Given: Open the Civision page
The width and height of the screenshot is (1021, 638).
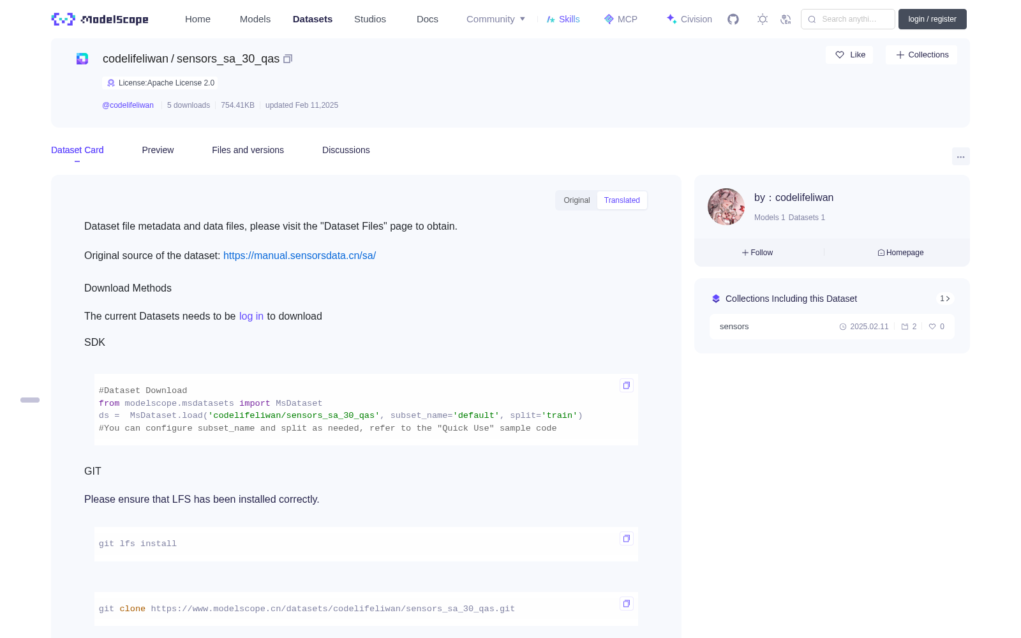Looking at the screenshot, I should coord(689,19).
